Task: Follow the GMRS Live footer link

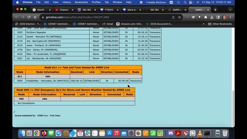Action: pos(42,115)
